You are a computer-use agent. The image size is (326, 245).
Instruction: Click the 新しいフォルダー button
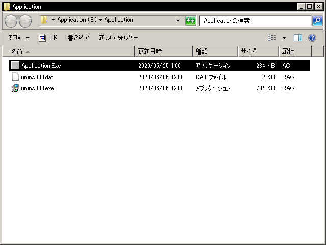tap(118, 38)
